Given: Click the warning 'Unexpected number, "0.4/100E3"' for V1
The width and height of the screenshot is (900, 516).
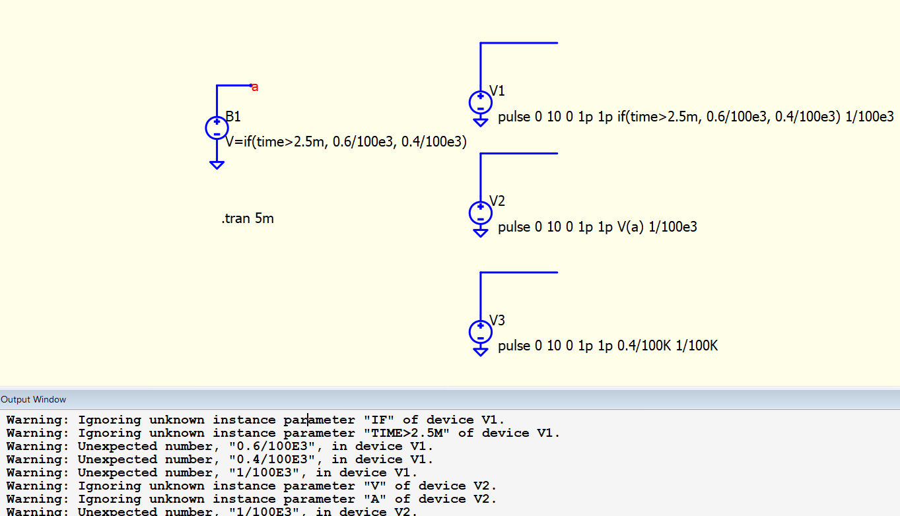Looking at the screenshot, I should (220, 459).
